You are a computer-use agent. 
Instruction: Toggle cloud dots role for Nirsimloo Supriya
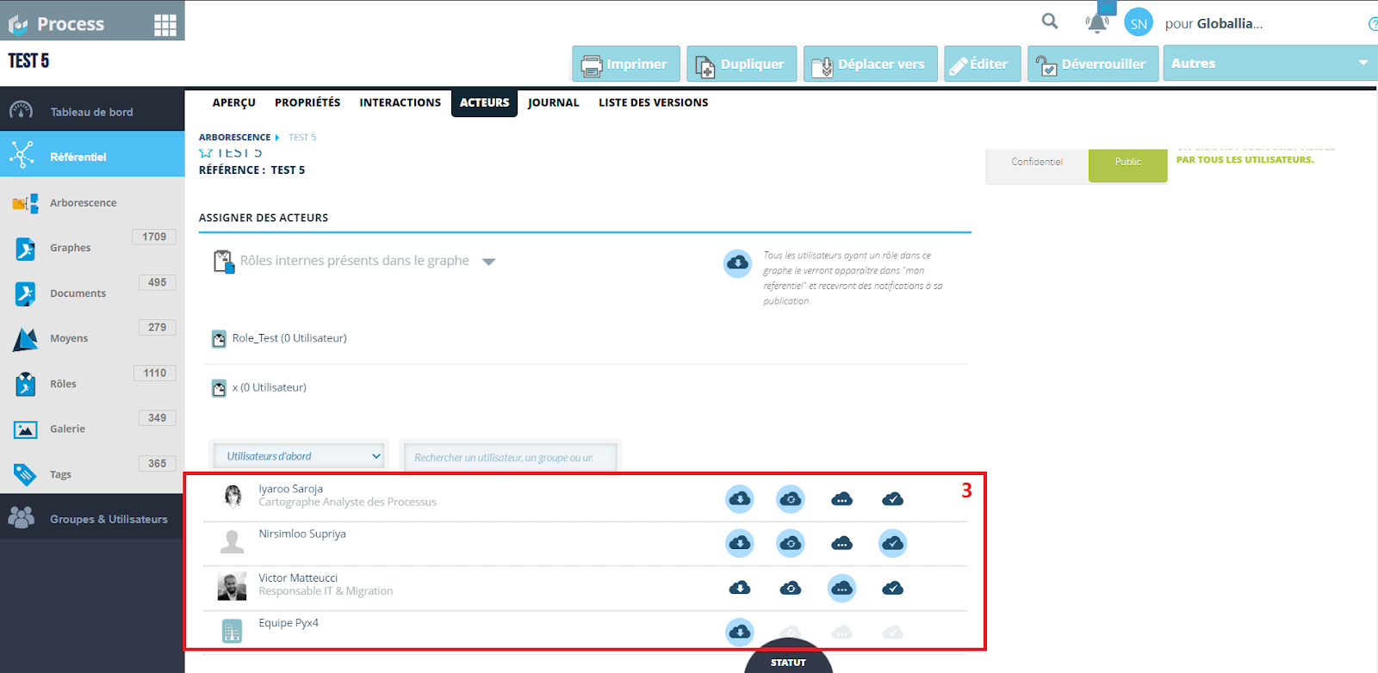coord(841,543)
